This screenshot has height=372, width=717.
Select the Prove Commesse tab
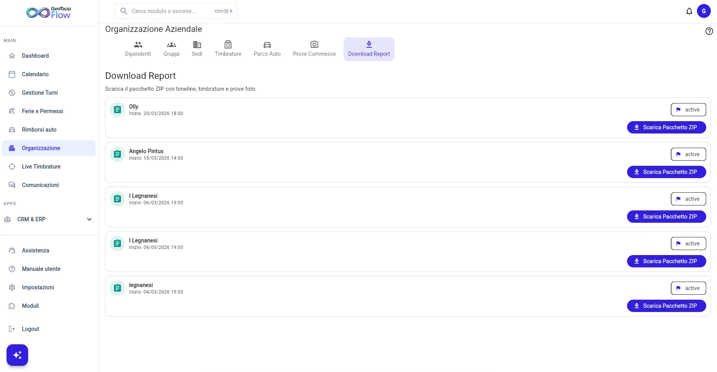(x=314, y=49)
